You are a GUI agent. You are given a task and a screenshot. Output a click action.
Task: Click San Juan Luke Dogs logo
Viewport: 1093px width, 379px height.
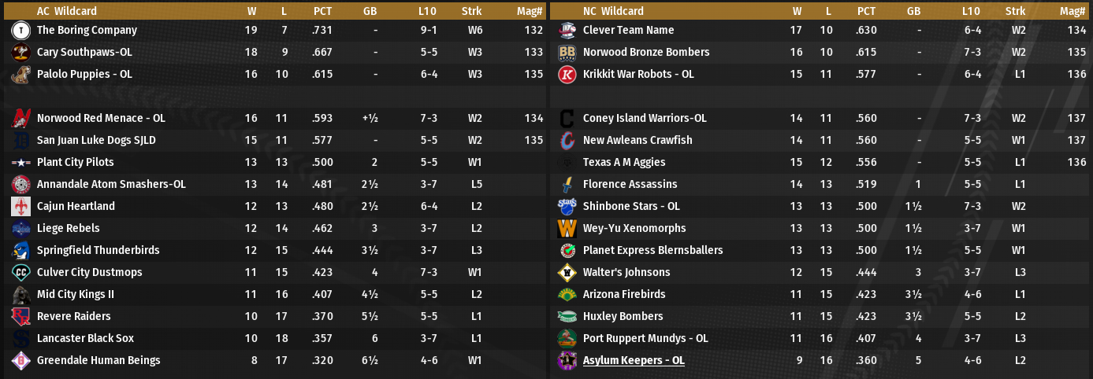click(x=21, y=140)
